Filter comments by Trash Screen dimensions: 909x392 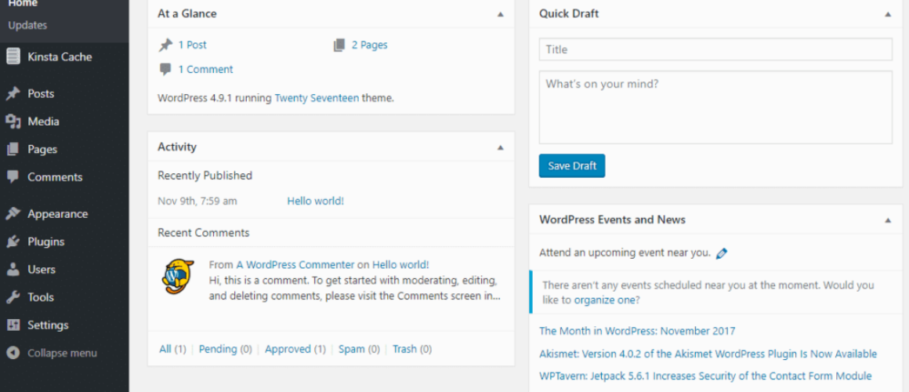coord(404,349)
